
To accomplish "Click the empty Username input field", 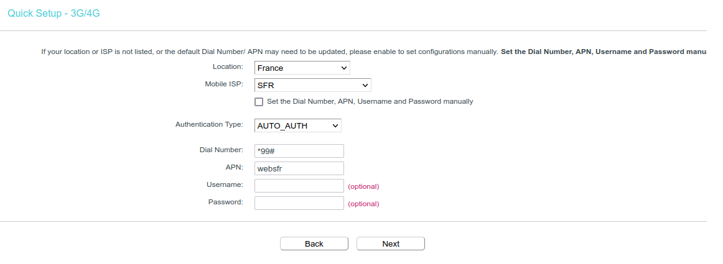I will [299, 186].
